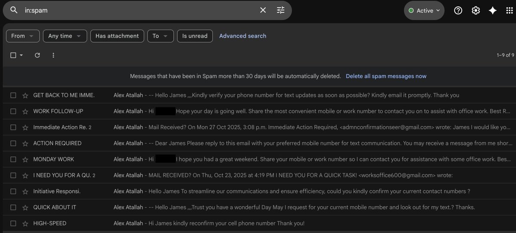Star the I NEED YOU FOR A QU. email
The height and width of the screenshot is (233, 516).
25,175
